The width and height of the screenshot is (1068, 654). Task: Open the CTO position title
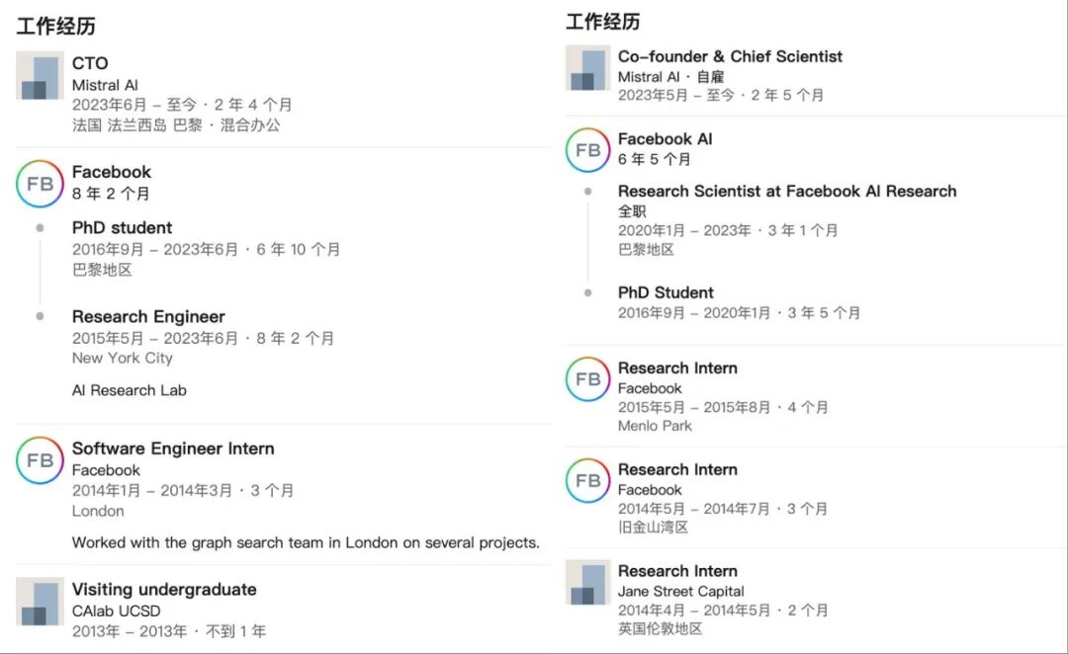90,63
